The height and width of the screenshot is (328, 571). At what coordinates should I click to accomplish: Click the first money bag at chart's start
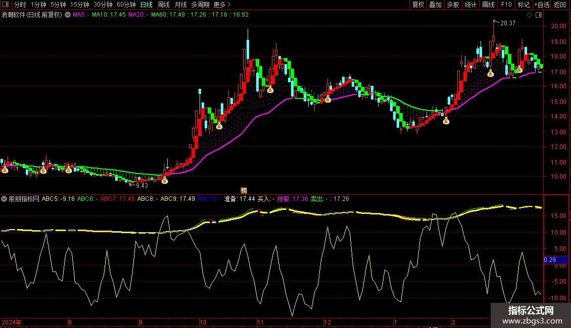pyautogui.click(x=5, y=170)
